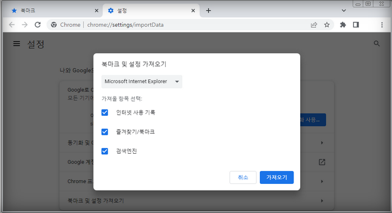Bookmark this page with the star icon
The height and width of the screenshot is (213, 392).
pyautogui.click(x=326, y=25)
